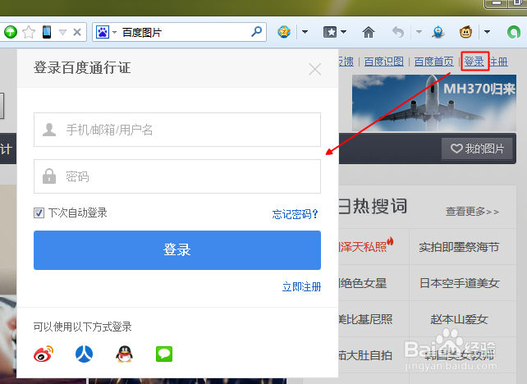527x384 pixels.
Task: Log in with QQ penguin icon
Action: pyautogui.click(x=124, y=354)
